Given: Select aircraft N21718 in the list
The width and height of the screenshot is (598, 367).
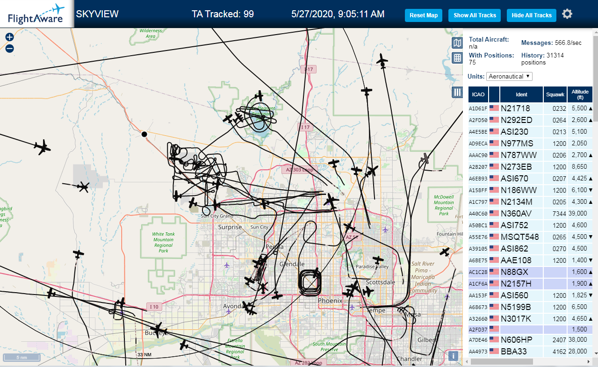Looking at the screenshot, I should click(531, 108).
